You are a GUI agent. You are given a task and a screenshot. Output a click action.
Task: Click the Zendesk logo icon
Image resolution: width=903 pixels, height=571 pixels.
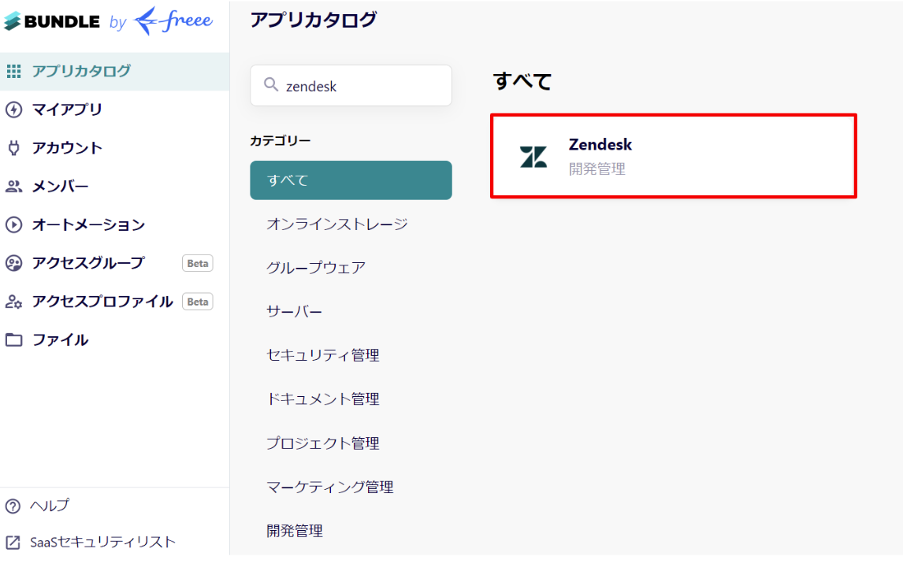tap(533, 157)
